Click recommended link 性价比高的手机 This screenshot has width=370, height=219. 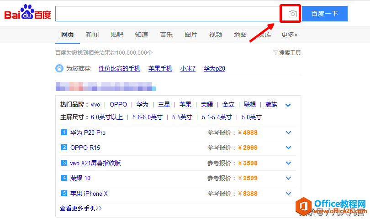119,68
